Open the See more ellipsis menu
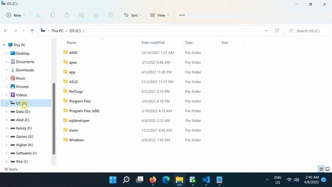Image resolution: width=332 pixels, height=187 pixels. [182, 15]
